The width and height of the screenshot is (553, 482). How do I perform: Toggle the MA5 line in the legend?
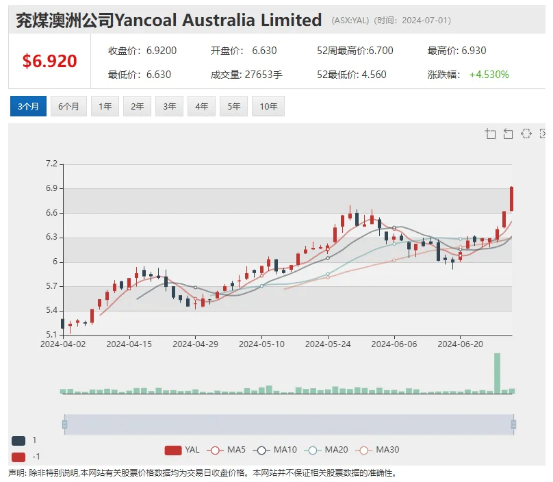coord(226,450)
